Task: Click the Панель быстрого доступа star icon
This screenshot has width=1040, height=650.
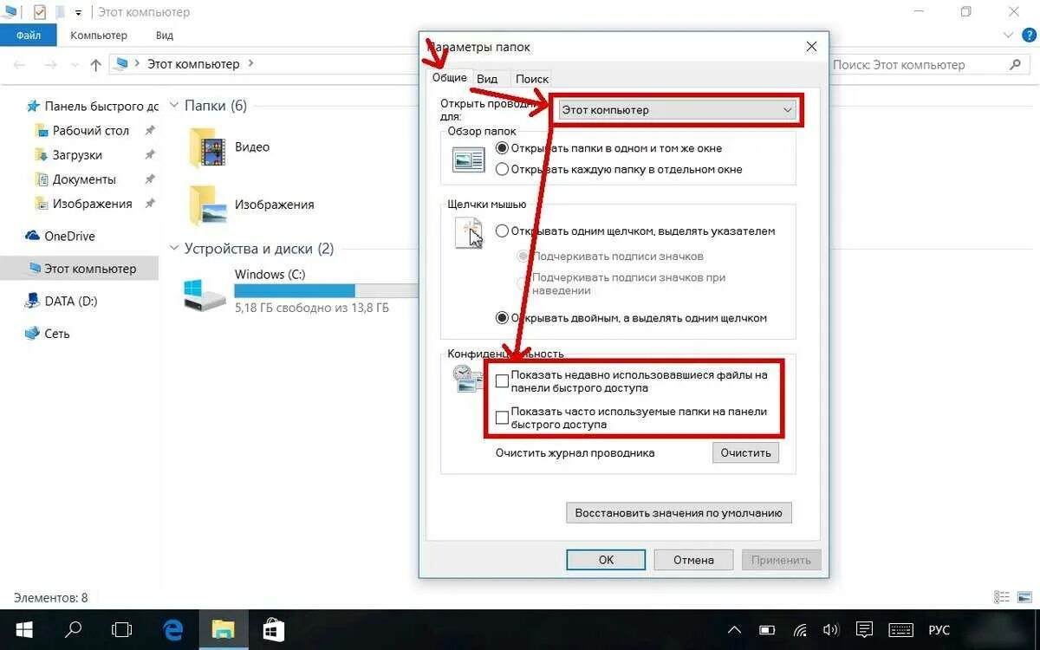Action: [x=33, y=106]
